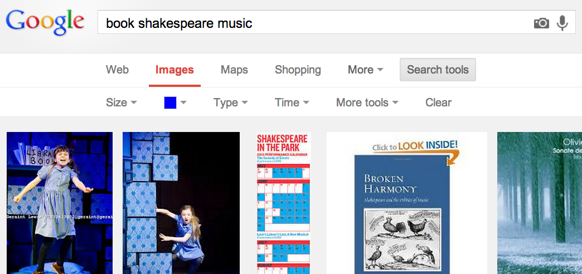Switch to the Web tab
Viewport: 582px width, 274px height.
[x=117, y=70]
